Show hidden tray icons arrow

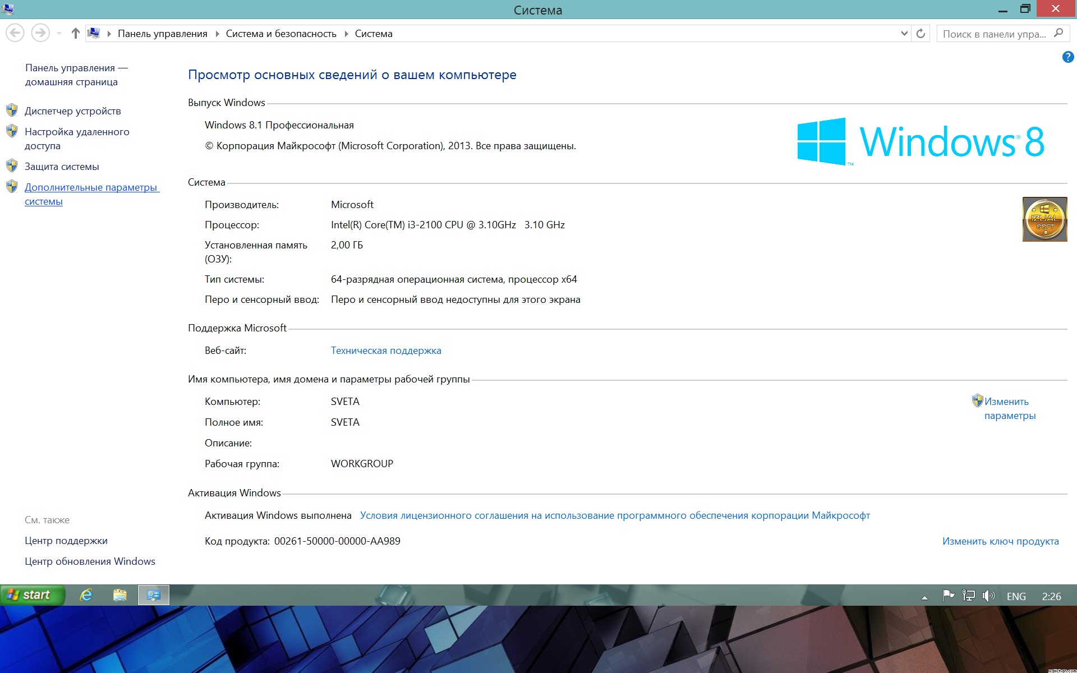point(924,597)
